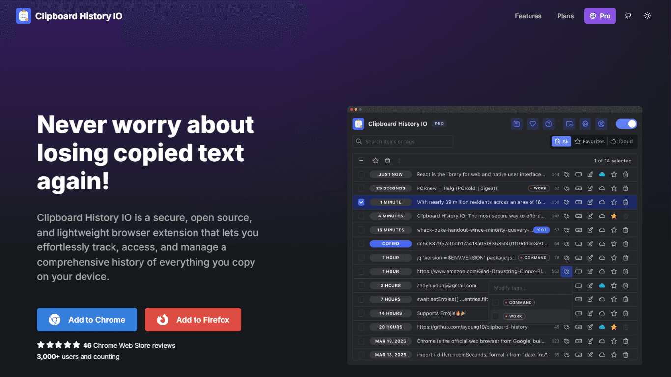The height and width of the screenshot is (377, 671).
Task: Edit the PCRnew entry with pencil icon
Action: point(590,188)
